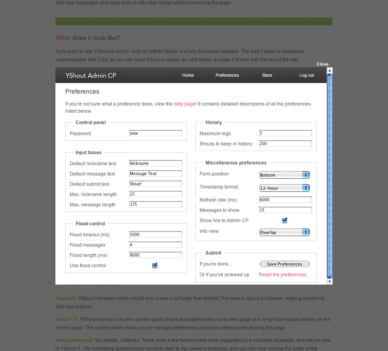
Task: Click the Messages to show field
Action: [285, 210]
